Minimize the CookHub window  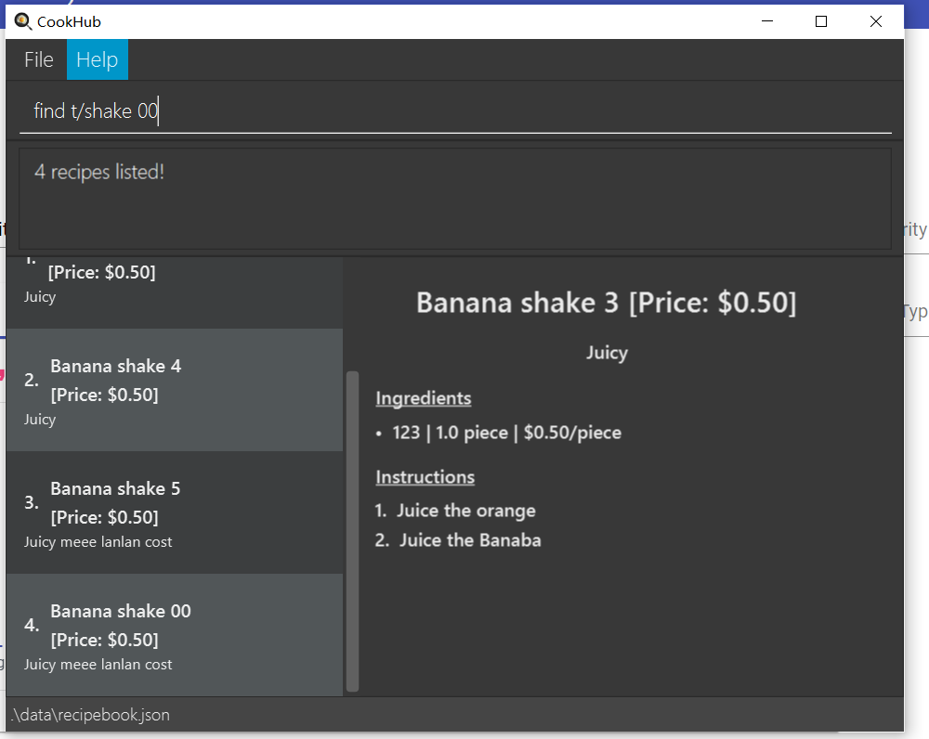click(x=767, y=21)
